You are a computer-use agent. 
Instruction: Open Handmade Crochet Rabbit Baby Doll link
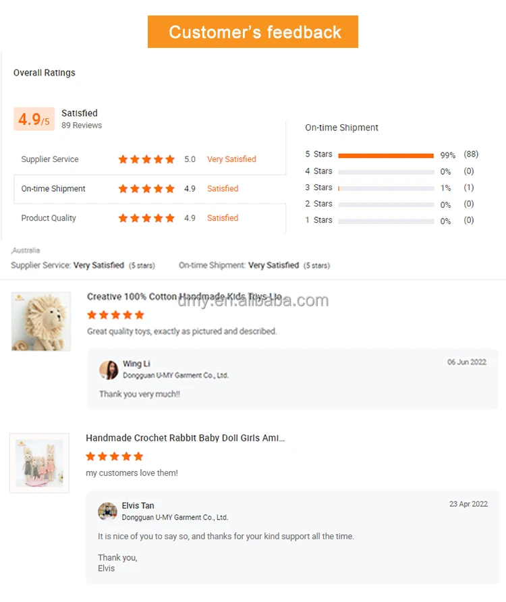pos(185,438)
